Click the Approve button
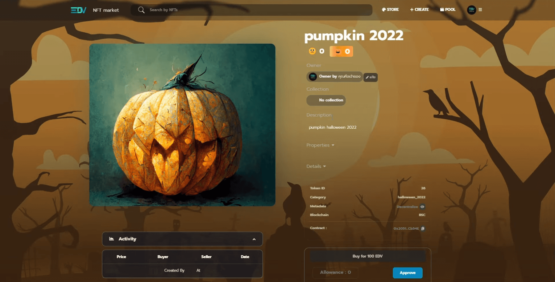 point(408,273)
